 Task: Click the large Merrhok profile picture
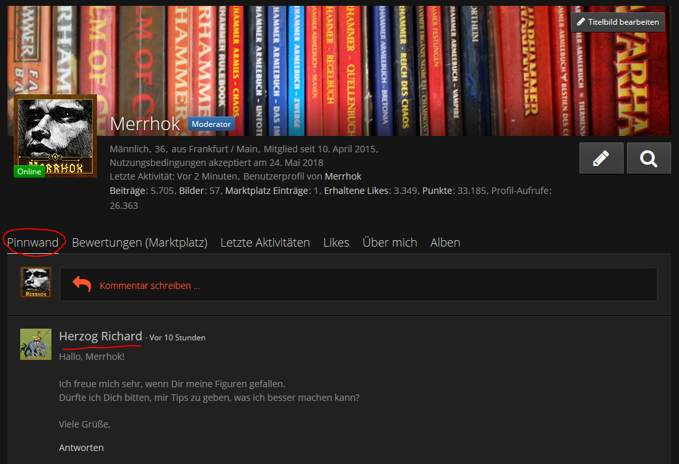(x=56, y=135)
